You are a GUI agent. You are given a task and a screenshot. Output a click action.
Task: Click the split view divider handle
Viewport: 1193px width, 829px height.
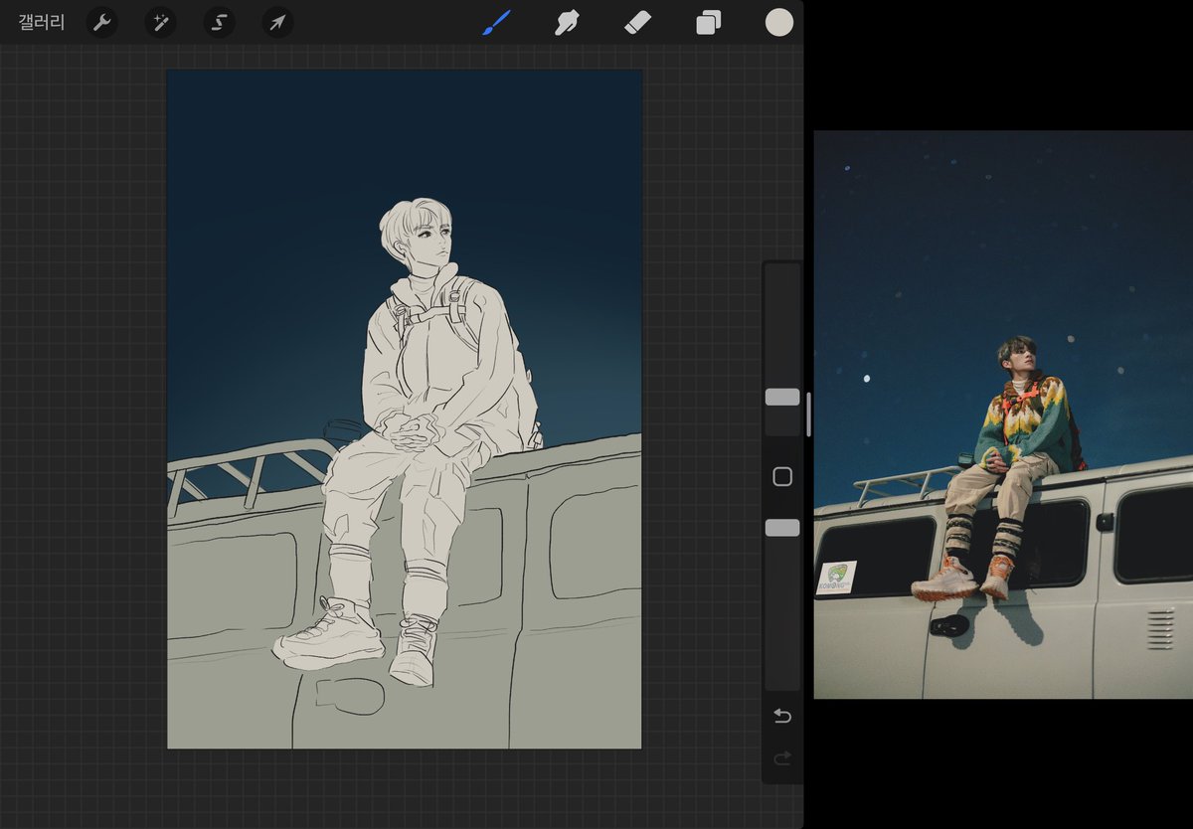pos(808,414)
